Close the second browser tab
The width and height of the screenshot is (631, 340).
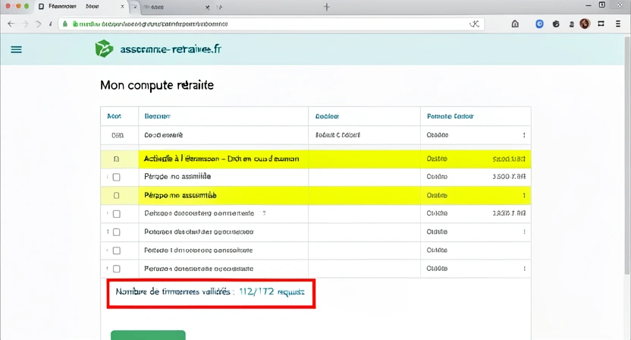(207, 8)
